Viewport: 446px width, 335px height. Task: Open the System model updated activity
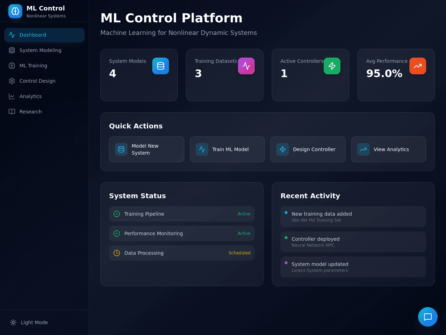click(353, 267)
